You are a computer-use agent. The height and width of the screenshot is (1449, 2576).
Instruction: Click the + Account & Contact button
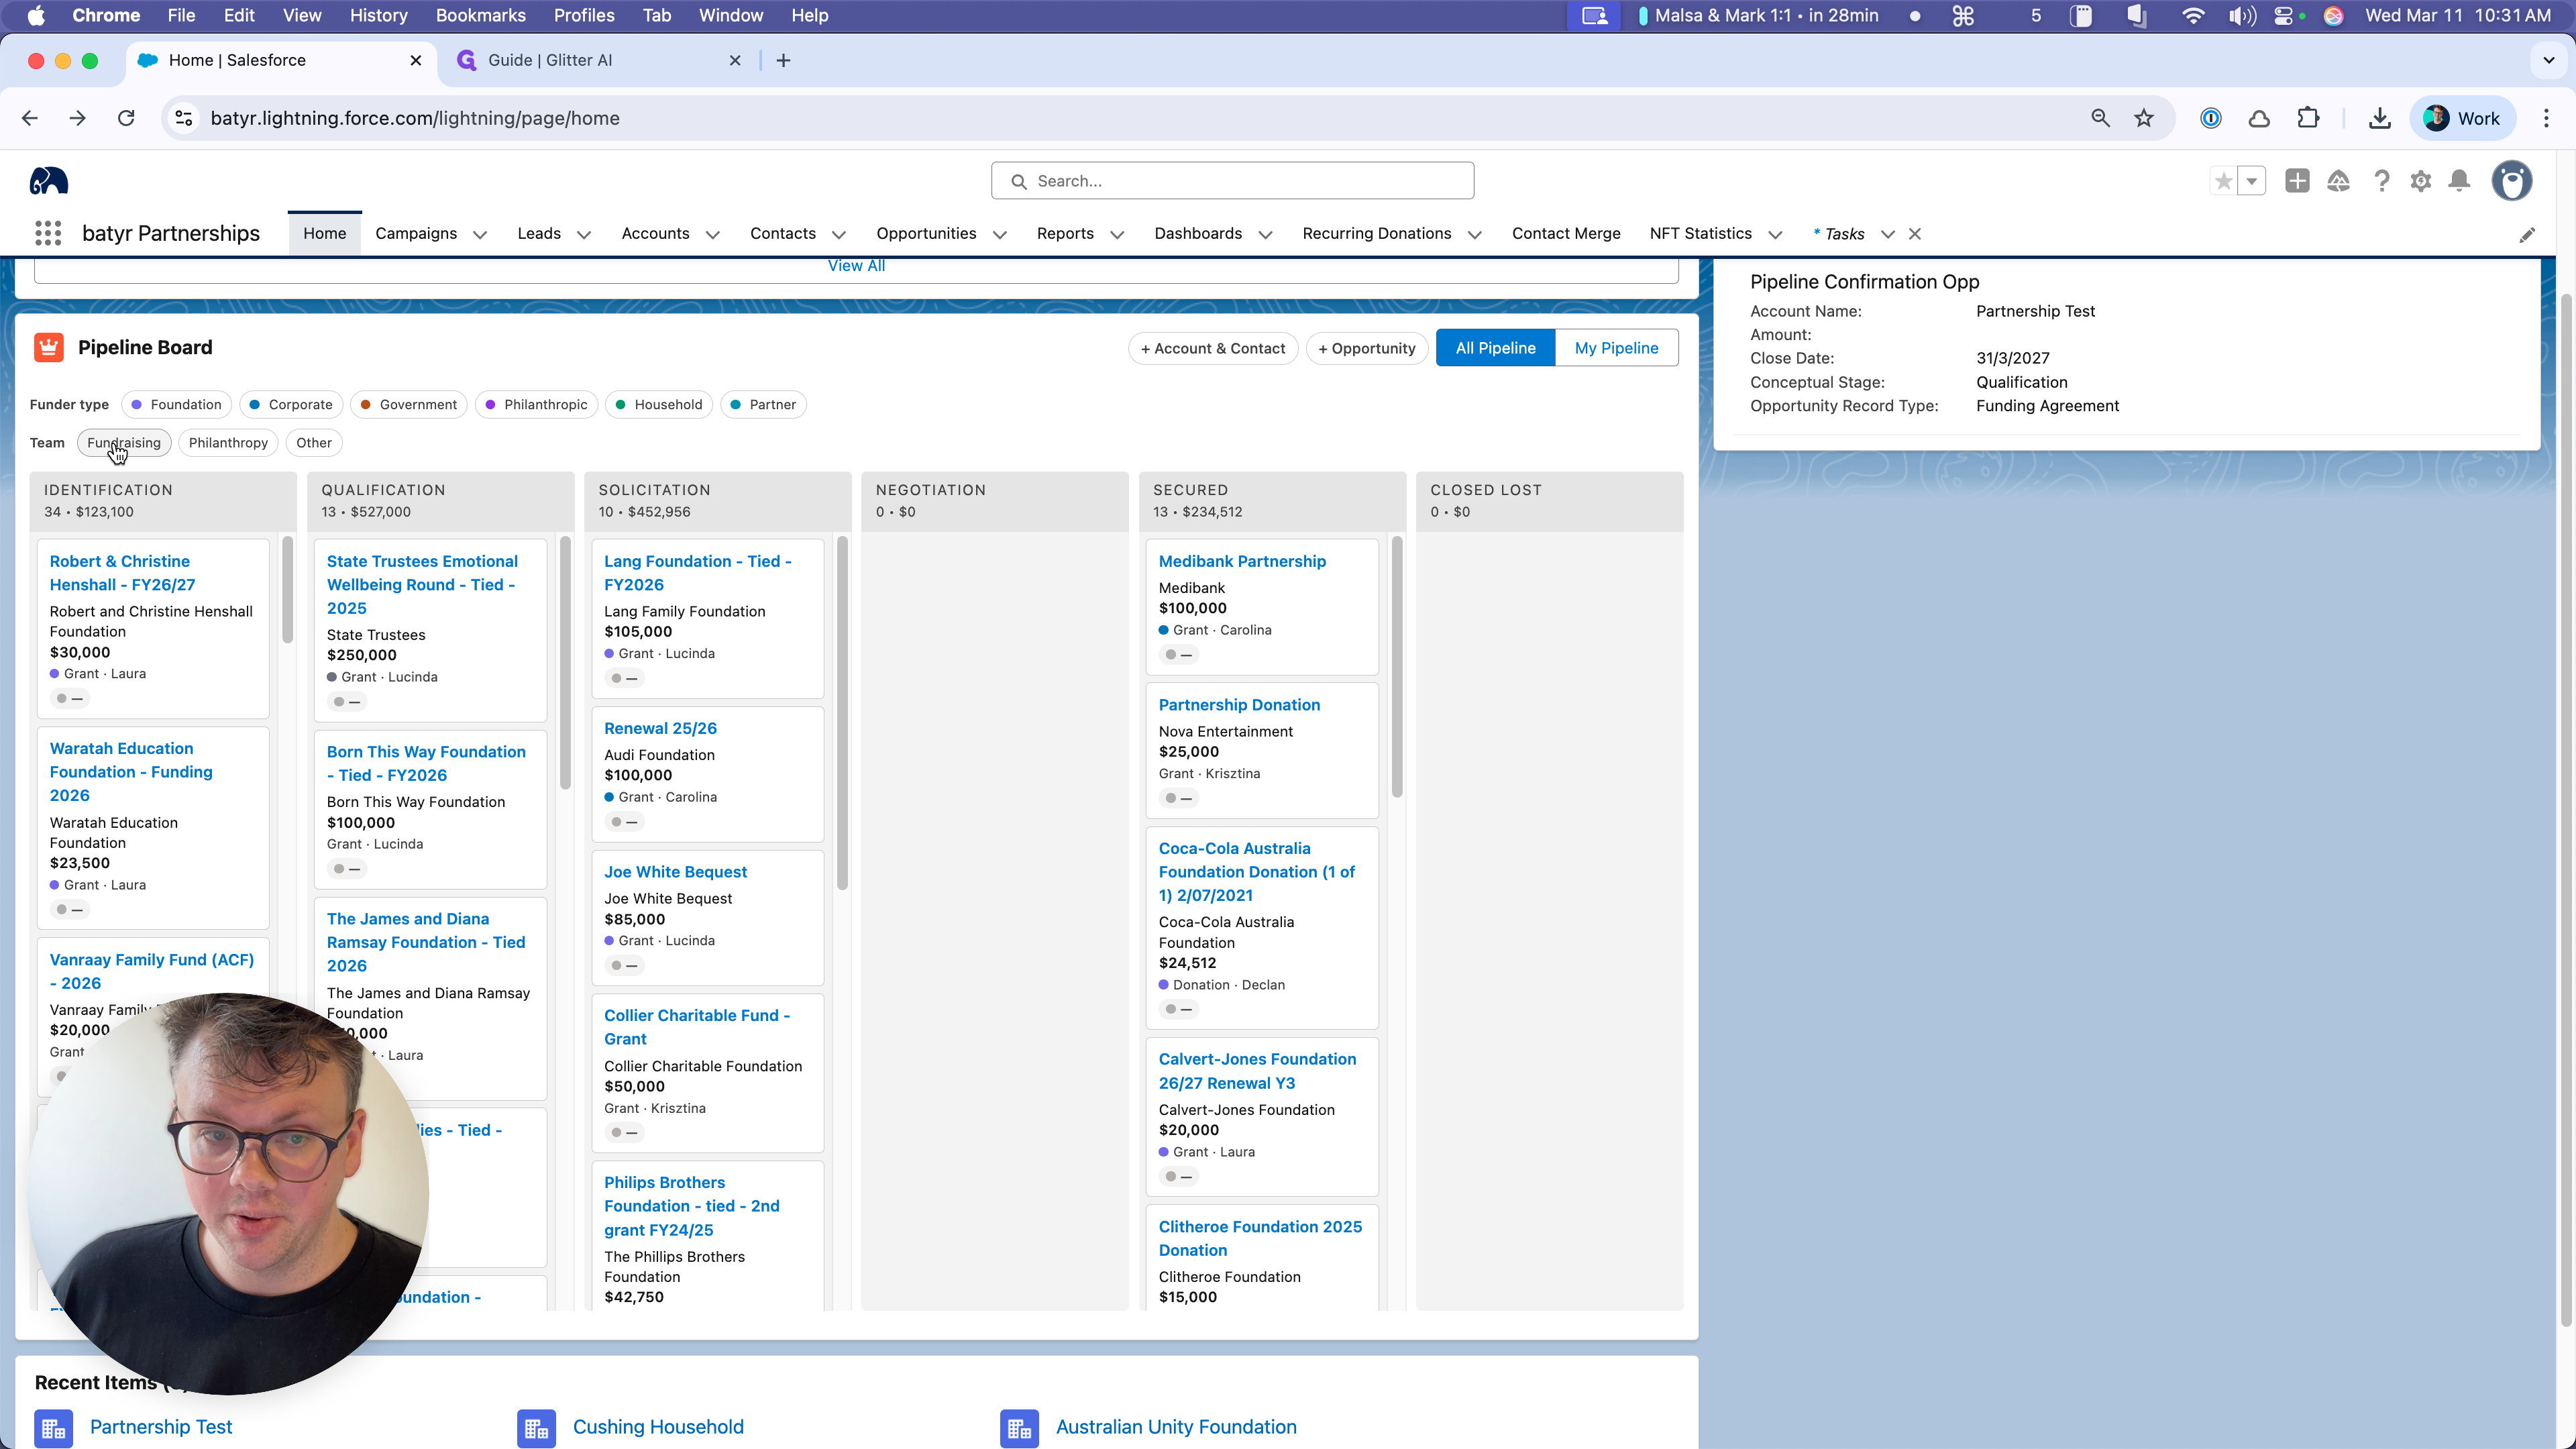(1213, 348)
